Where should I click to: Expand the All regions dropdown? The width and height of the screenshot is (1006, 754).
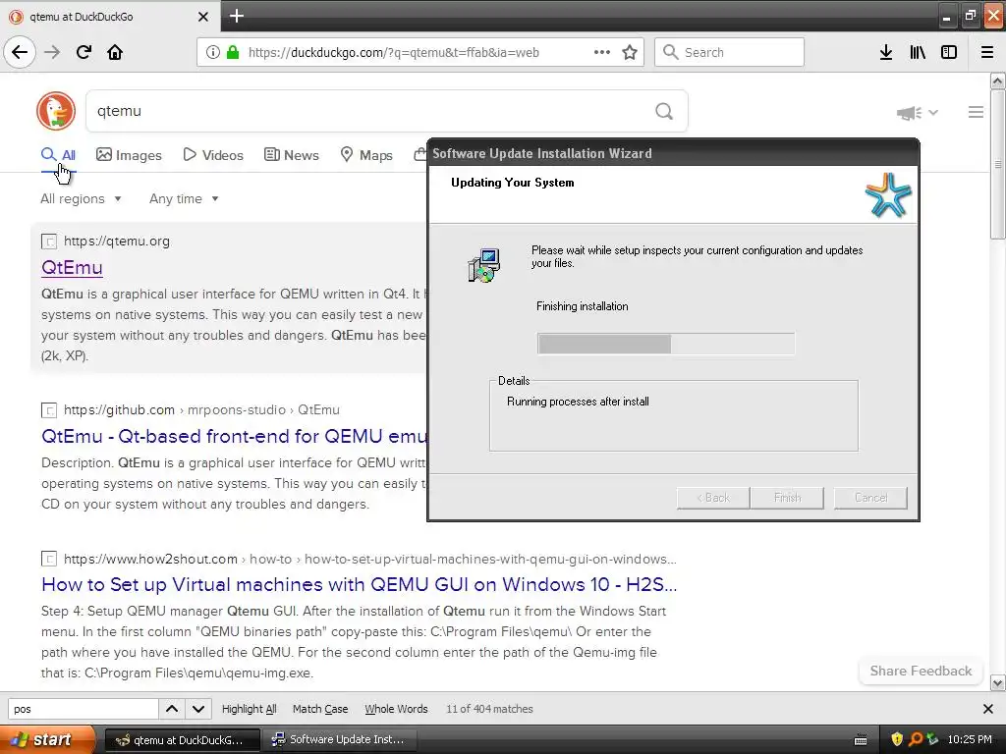click(81, 198)
